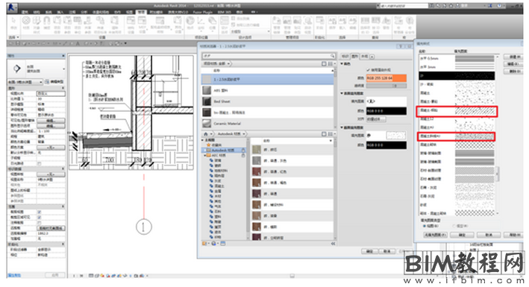Click the create new material icon at bottom-left
Viewport: 529px width, 287px height.
pyautogui.click(x=204, y=244)
